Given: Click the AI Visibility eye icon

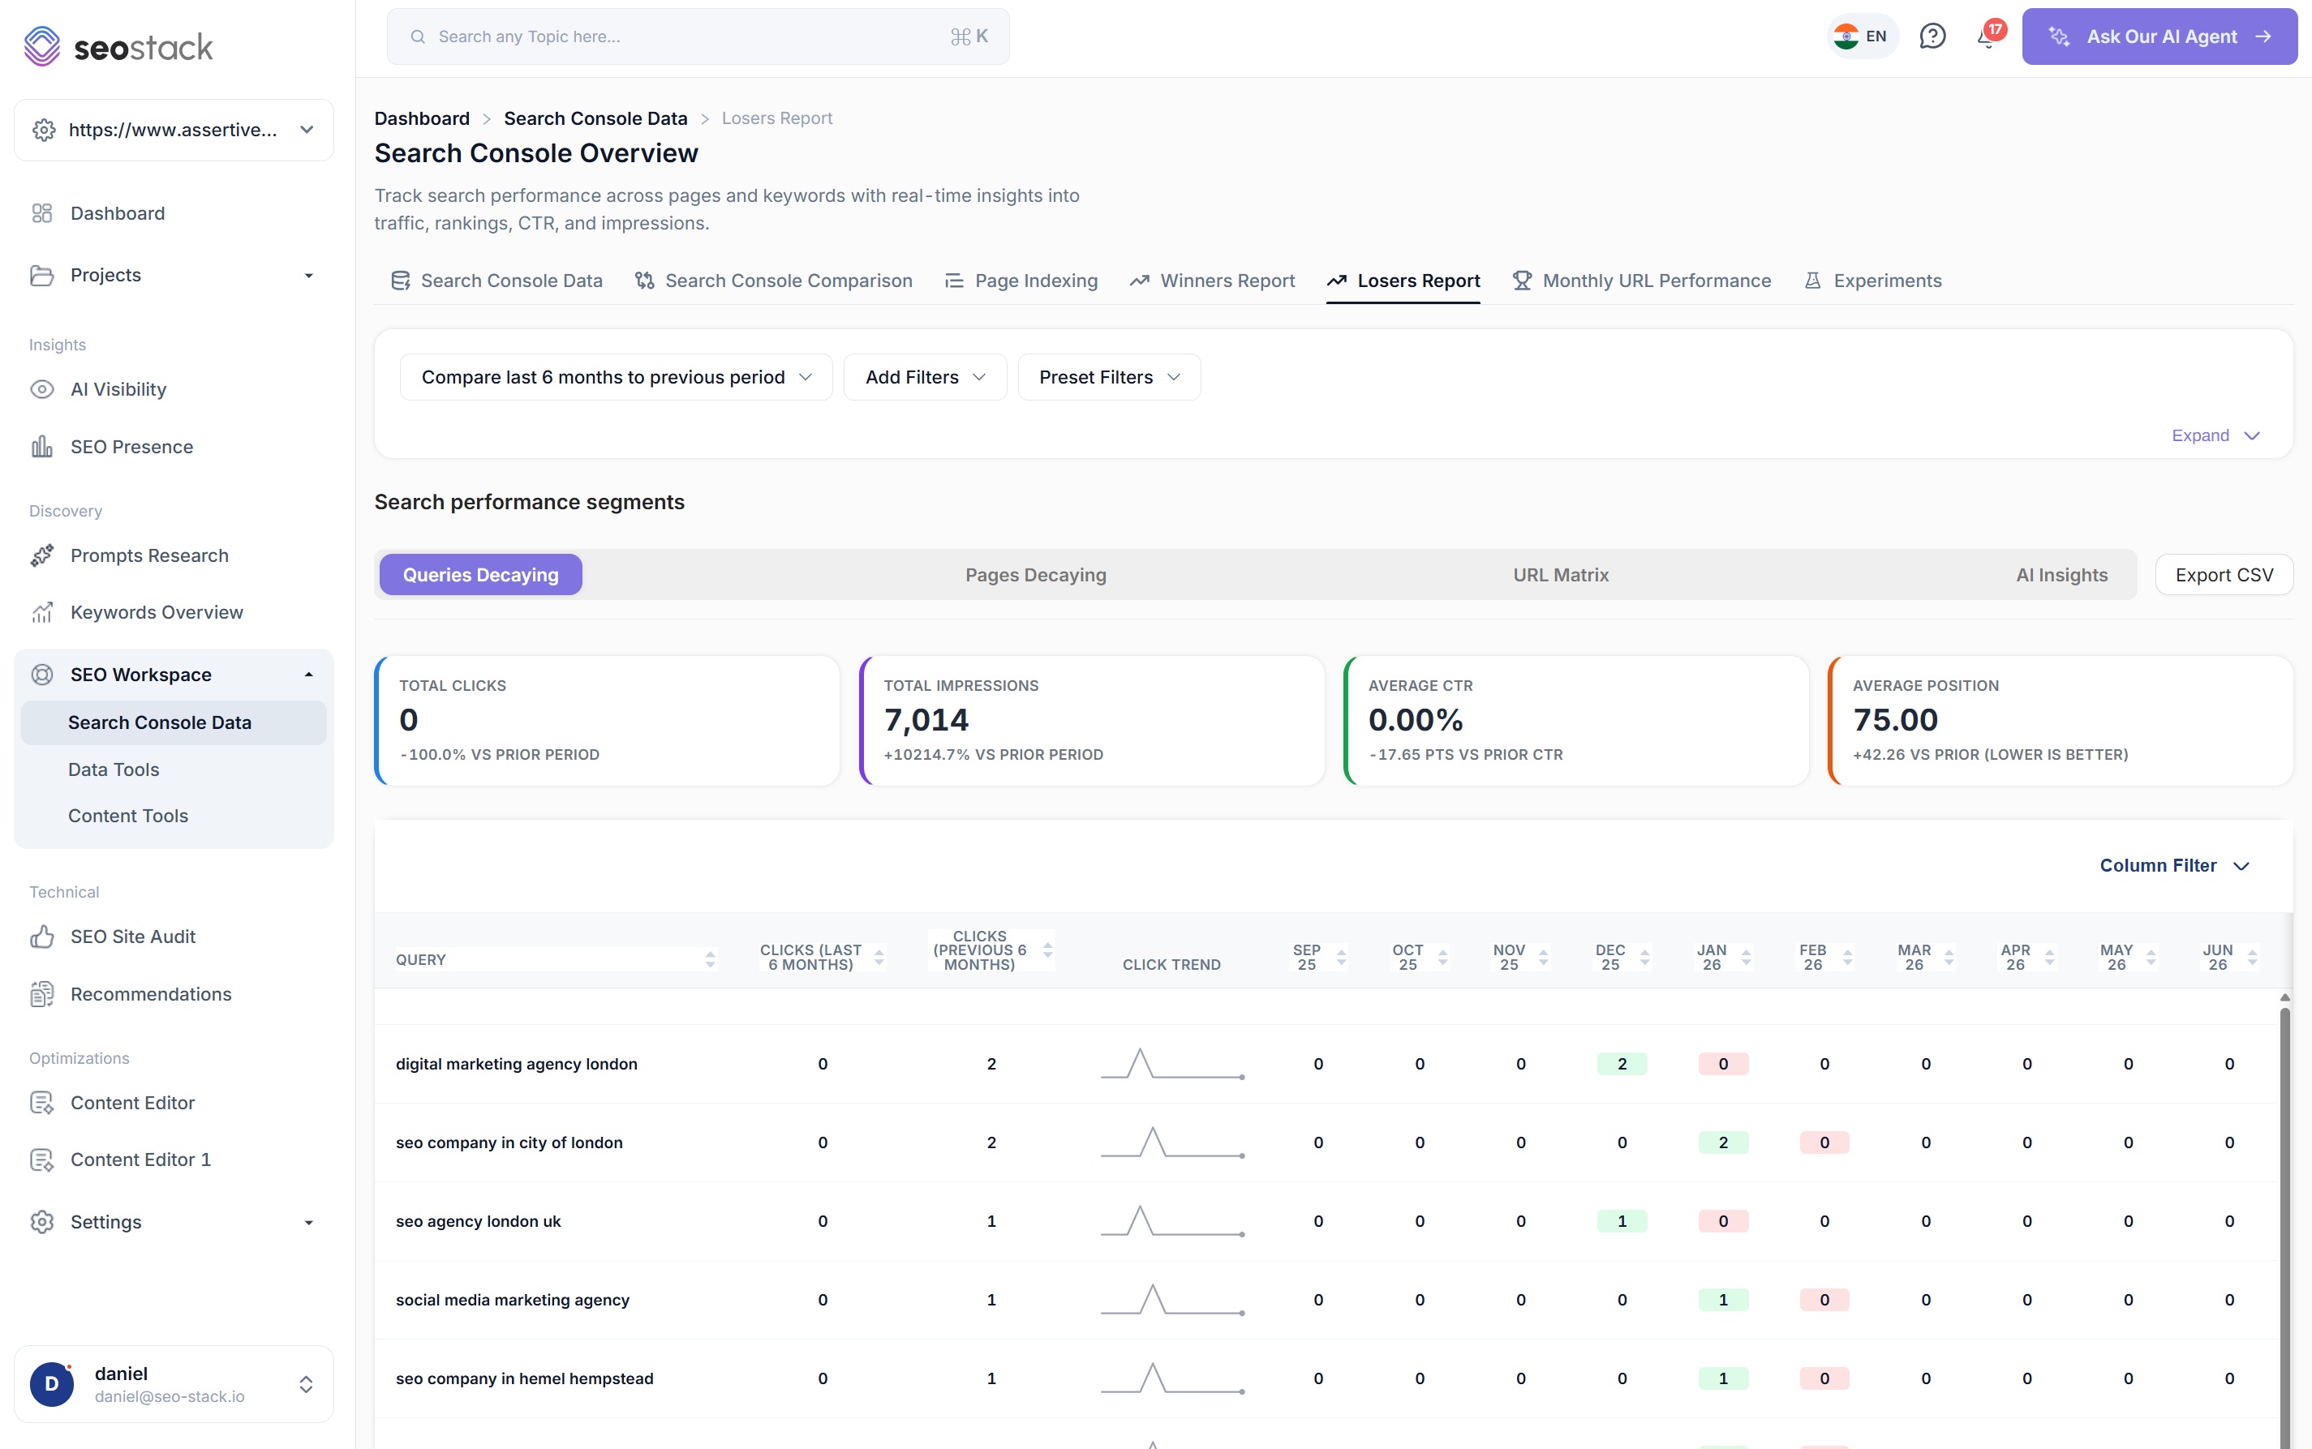Looking at the screenshot, I should (x=42, y=389).
